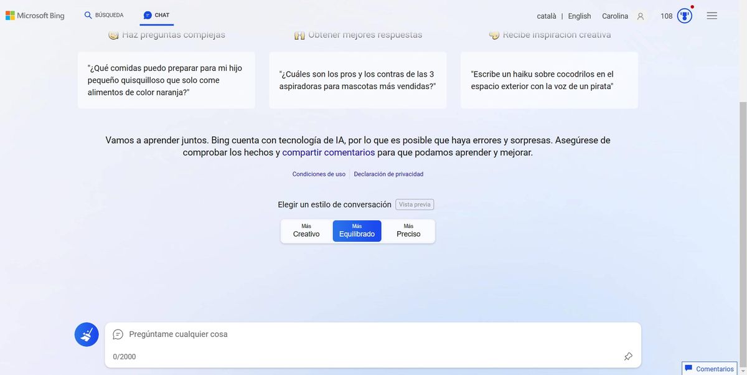The height and width of the screenshot is (375, 747).
Task: Click the Microsoft Bing logo
Action: pyautogui.click(x=35, y=15)
